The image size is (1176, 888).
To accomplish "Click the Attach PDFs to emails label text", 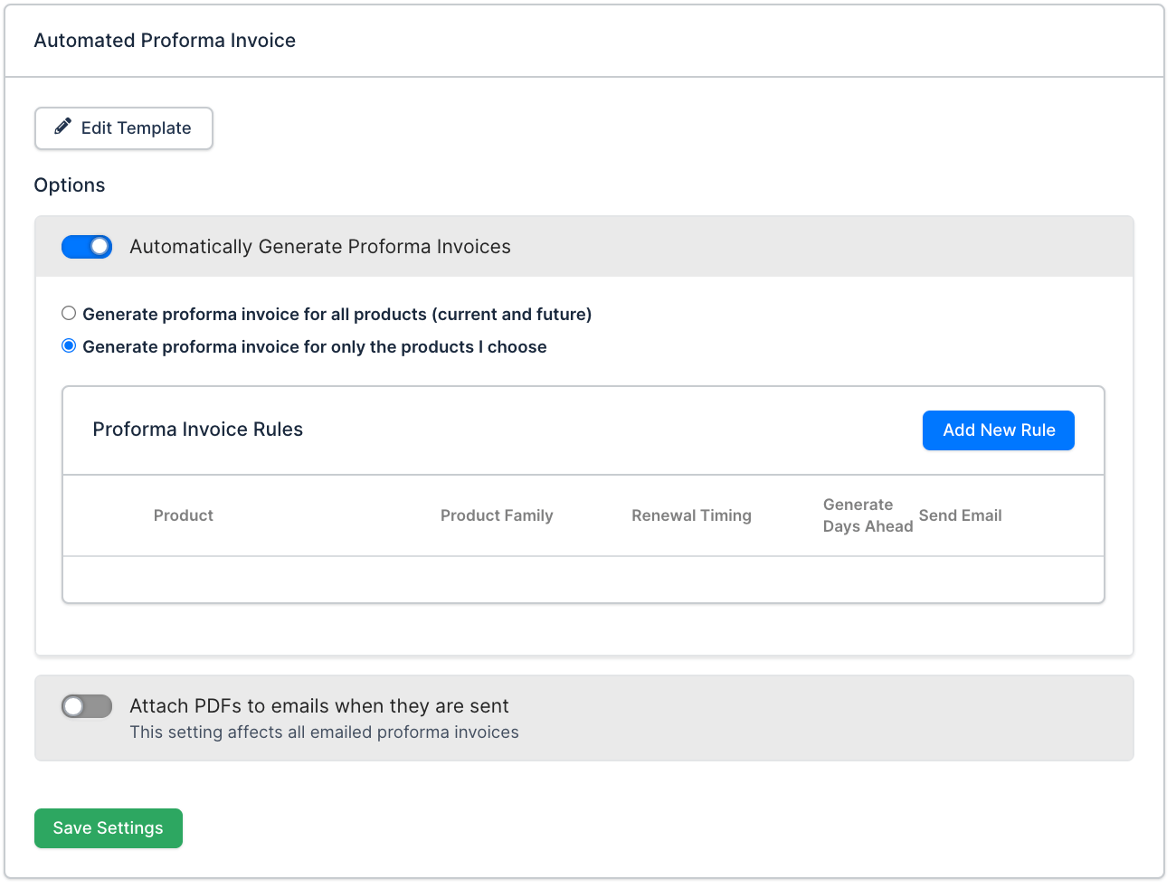I will pos(319,706).
